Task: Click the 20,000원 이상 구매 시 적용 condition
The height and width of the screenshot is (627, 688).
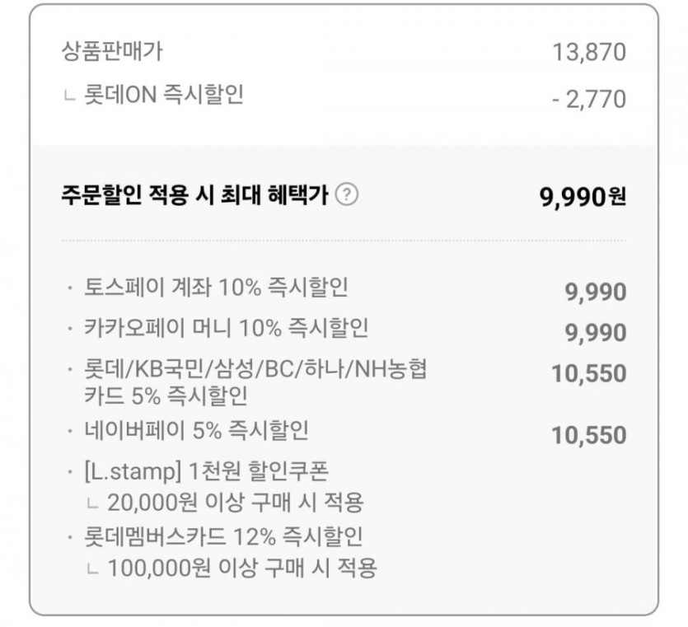Action: [235, 501]
